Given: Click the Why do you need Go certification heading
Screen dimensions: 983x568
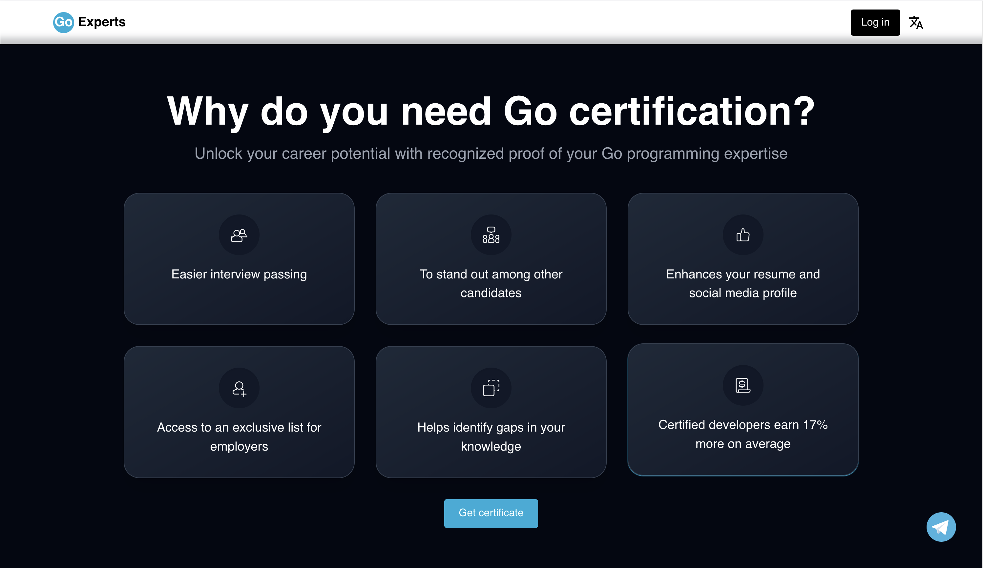Looking at the screenshot, I should [491, 112].
